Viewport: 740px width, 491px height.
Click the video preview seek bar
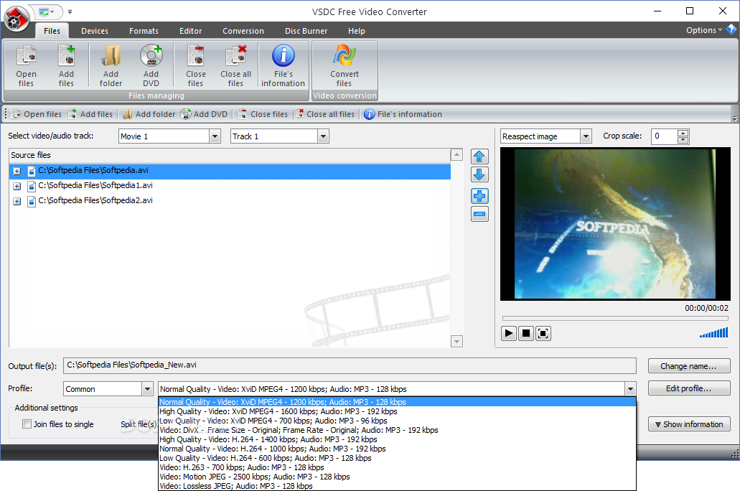615,318
